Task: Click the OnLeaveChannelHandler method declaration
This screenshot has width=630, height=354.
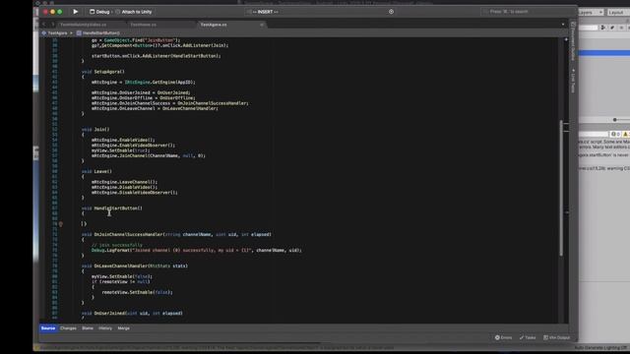Action: click(x=135, y=265)
